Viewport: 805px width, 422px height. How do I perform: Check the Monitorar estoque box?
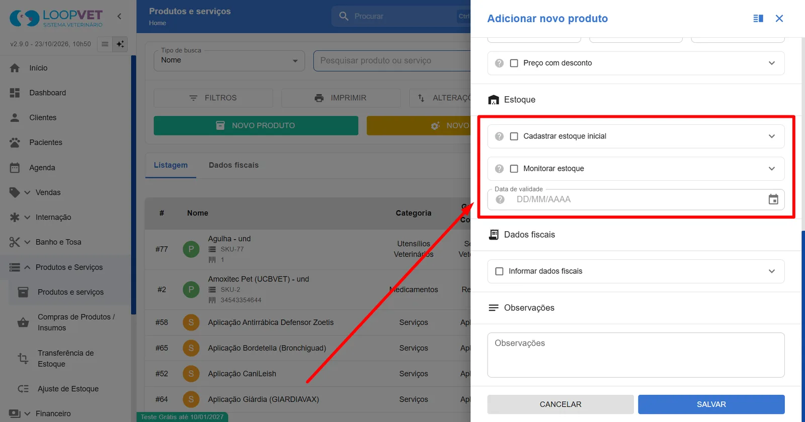click(x=514, y=169)
